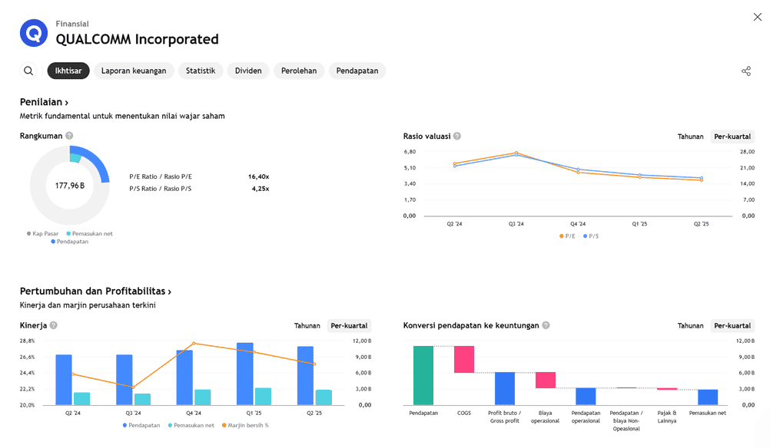The image size is (770, 448).
Task: Click Q2 '25 Pendapatan bar in Kinerja
Action: coord(305,376)
